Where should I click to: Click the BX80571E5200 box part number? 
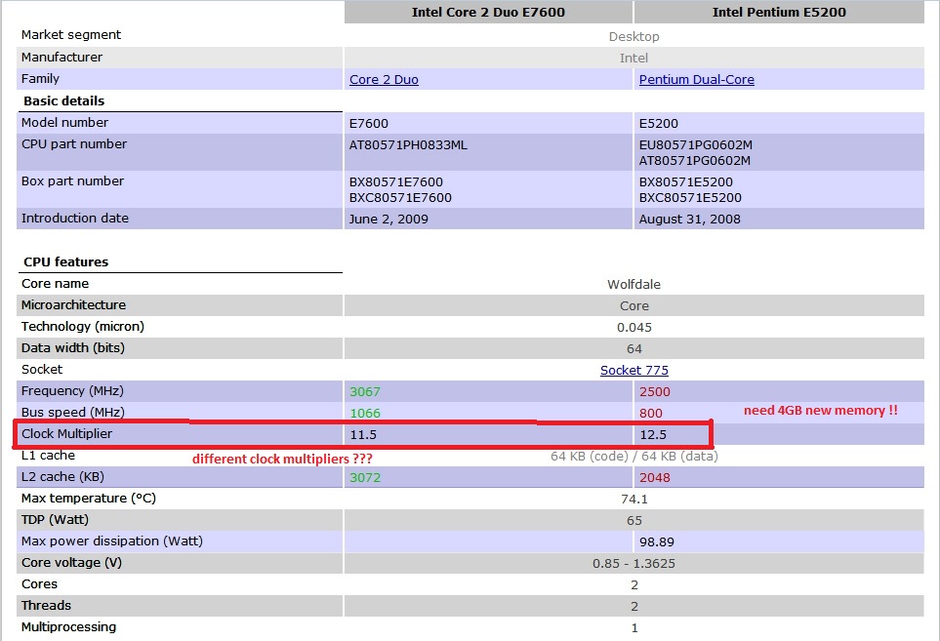[x=686, y=182]
